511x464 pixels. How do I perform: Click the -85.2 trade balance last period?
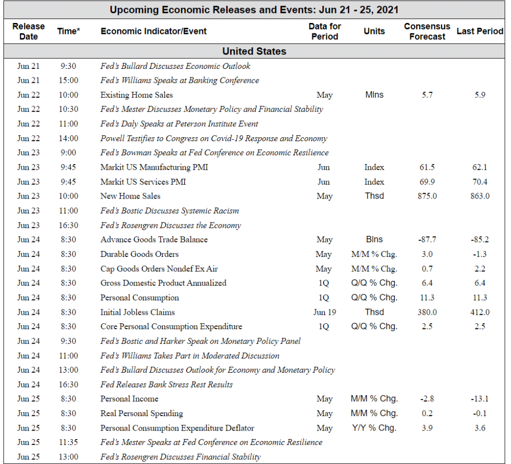tap(480, 239)
